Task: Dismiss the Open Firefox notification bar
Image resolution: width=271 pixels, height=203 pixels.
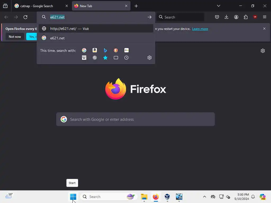Action: pyautogui.click(x=264, y=29)
